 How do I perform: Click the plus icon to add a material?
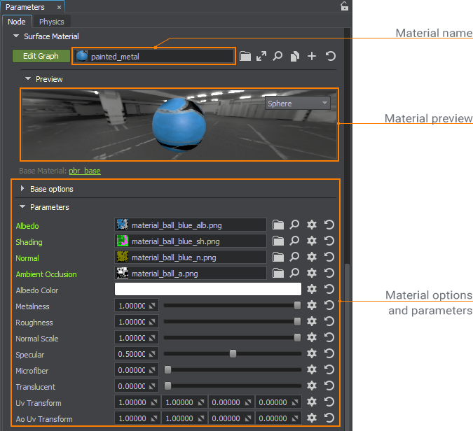(x=312, y=56)
